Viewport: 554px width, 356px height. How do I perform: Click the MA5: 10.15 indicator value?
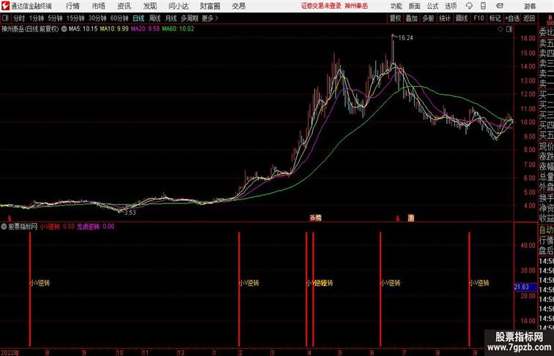83,29
